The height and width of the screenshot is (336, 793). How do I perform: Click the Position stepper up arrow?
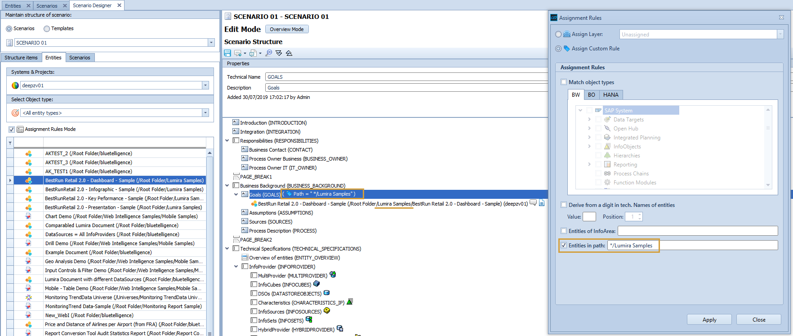pyautogui.click(x=640, y=215)
